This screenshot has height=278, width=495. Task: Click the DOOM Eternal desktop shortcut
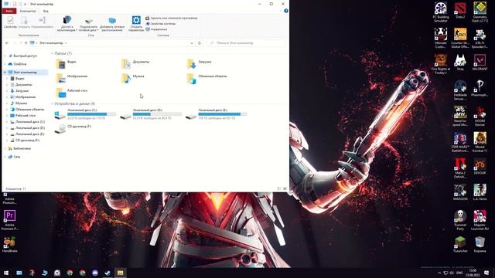[480, 117]
